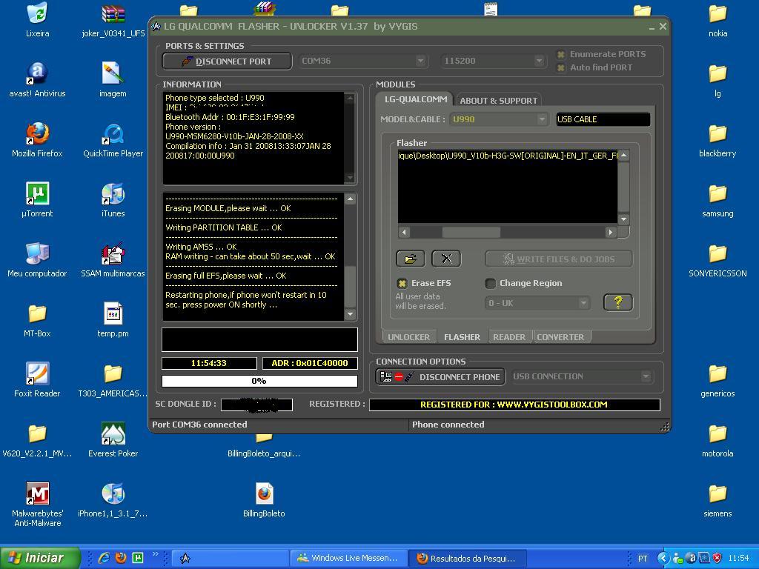Viewport: 759px width, 569px height.
Task: Click the Iniciar start button
Action: (x=40, y=558)
